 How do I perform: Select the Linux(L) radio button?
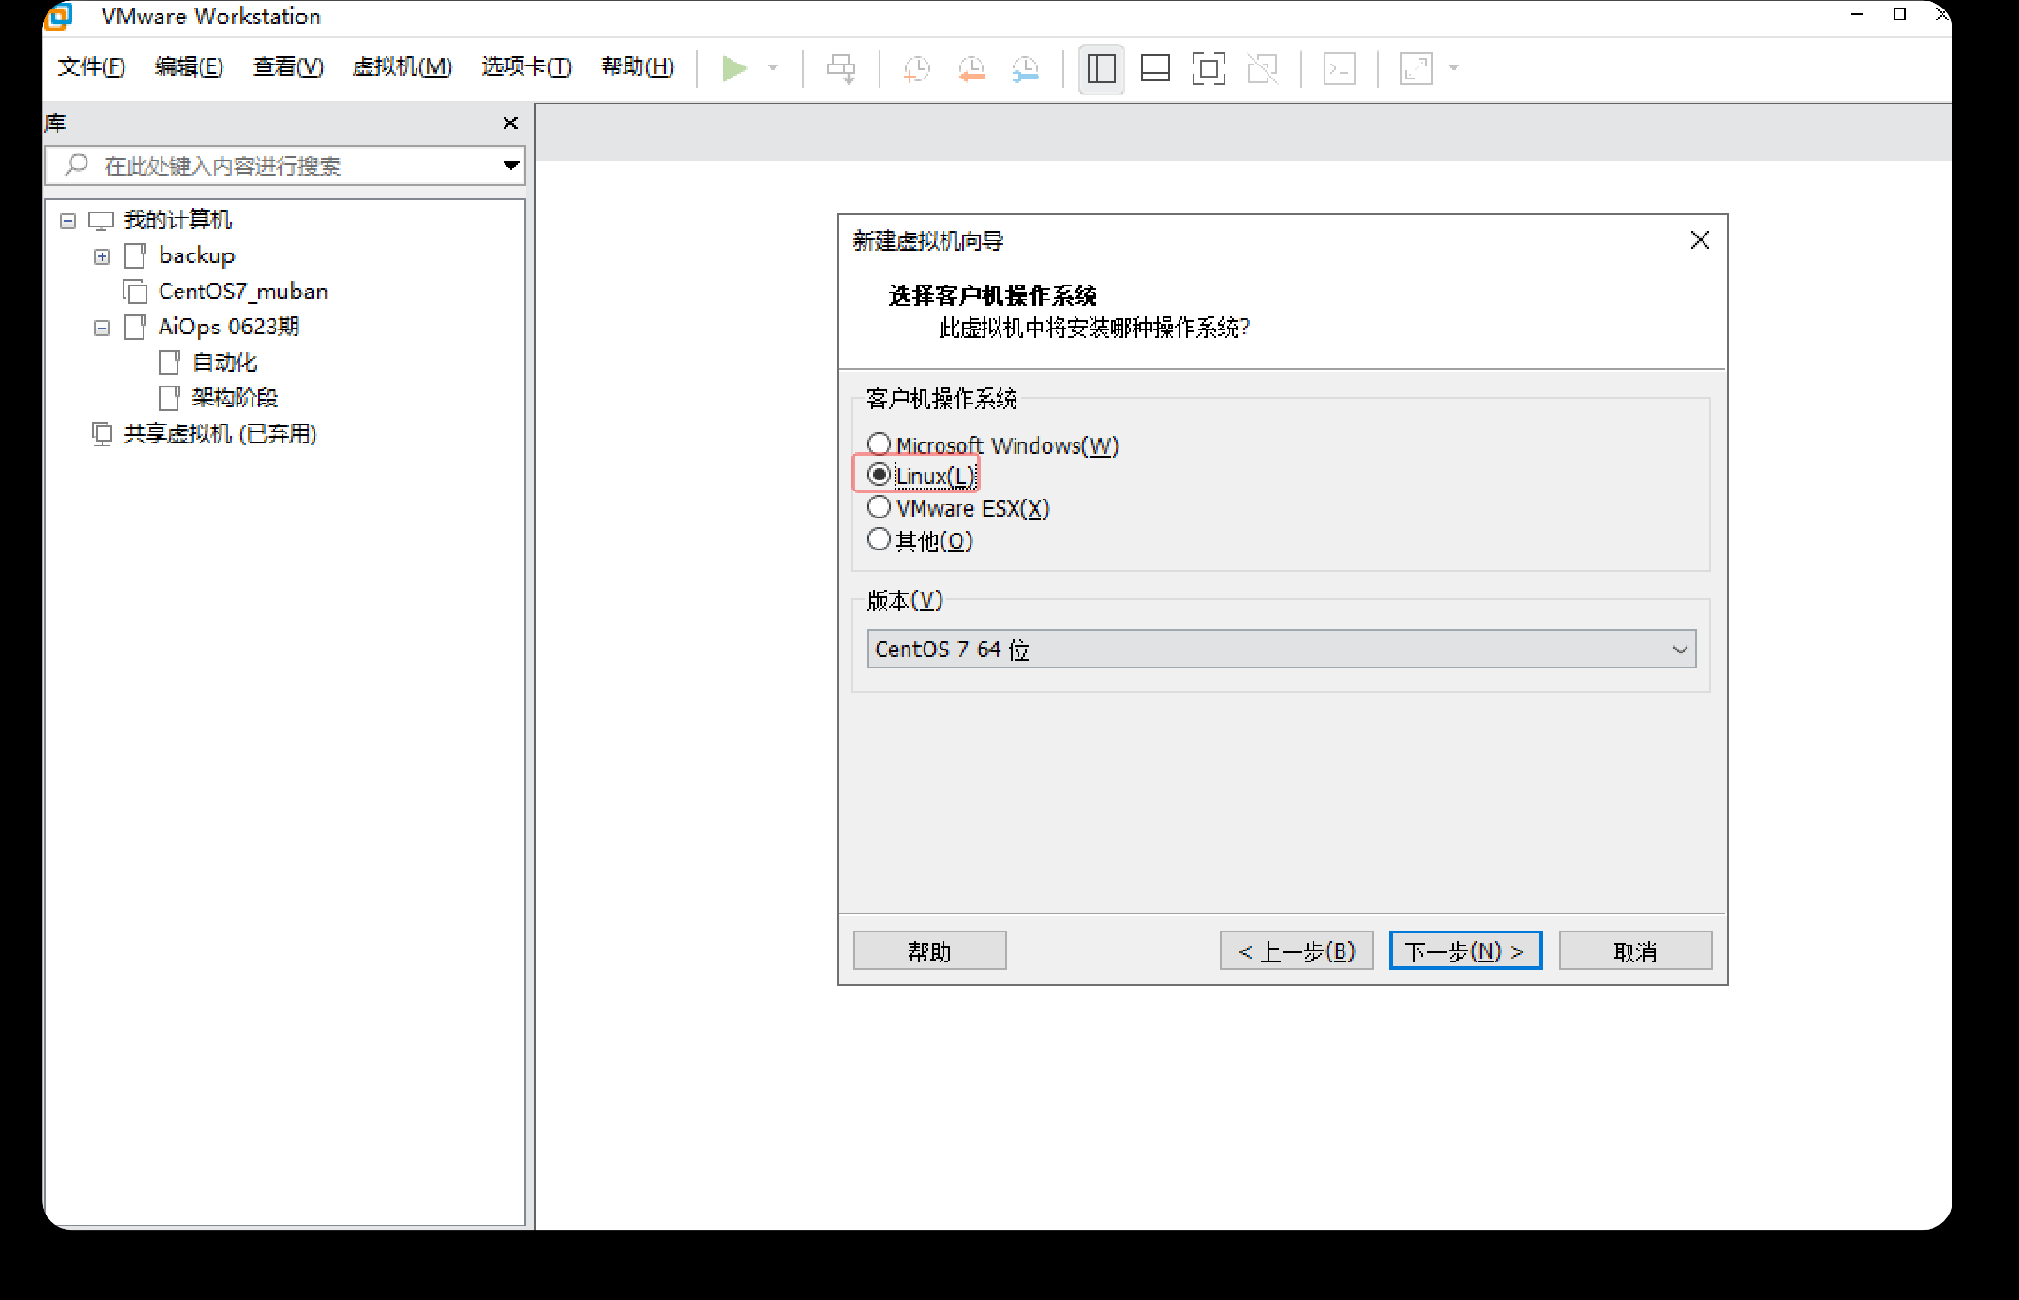880,475
